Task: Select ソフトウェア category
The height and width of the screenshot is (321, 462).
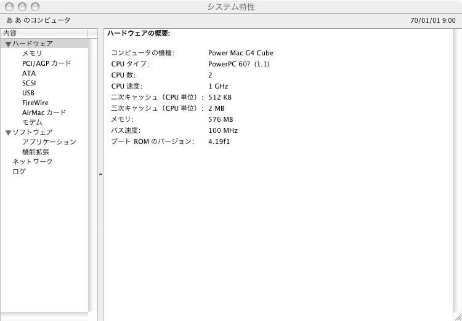Action: tap(33, 132)
